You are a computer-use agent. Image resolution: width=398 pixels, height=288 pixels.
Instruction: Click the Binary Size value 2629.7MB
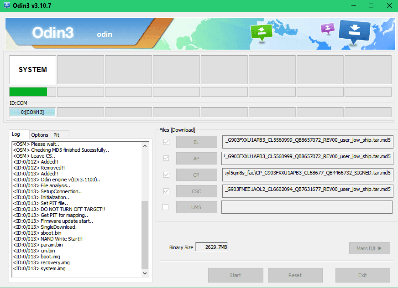pos(212,247)
